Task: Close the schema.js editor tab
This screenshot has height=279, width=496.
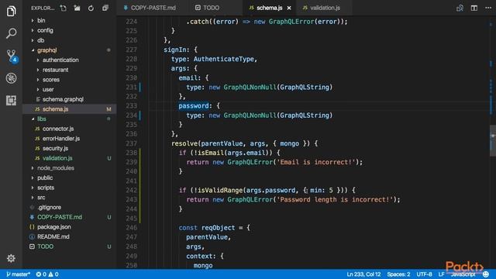Action: tap(289, 8)
